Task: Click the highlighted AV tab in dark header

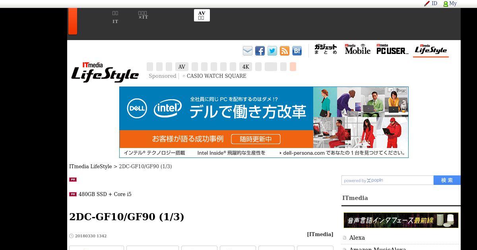Action: 202,15
